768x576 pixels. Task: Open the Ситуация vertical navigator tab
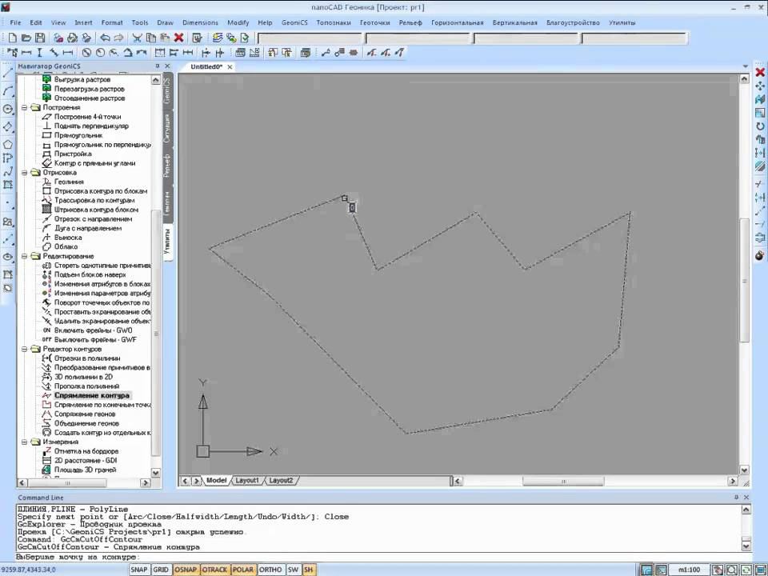[167, 129]
